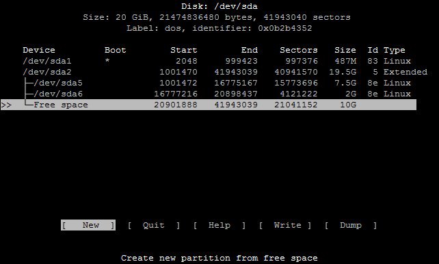Choose the Quit menu option
The width and height of the screenshot is (439, 264).
154,225
